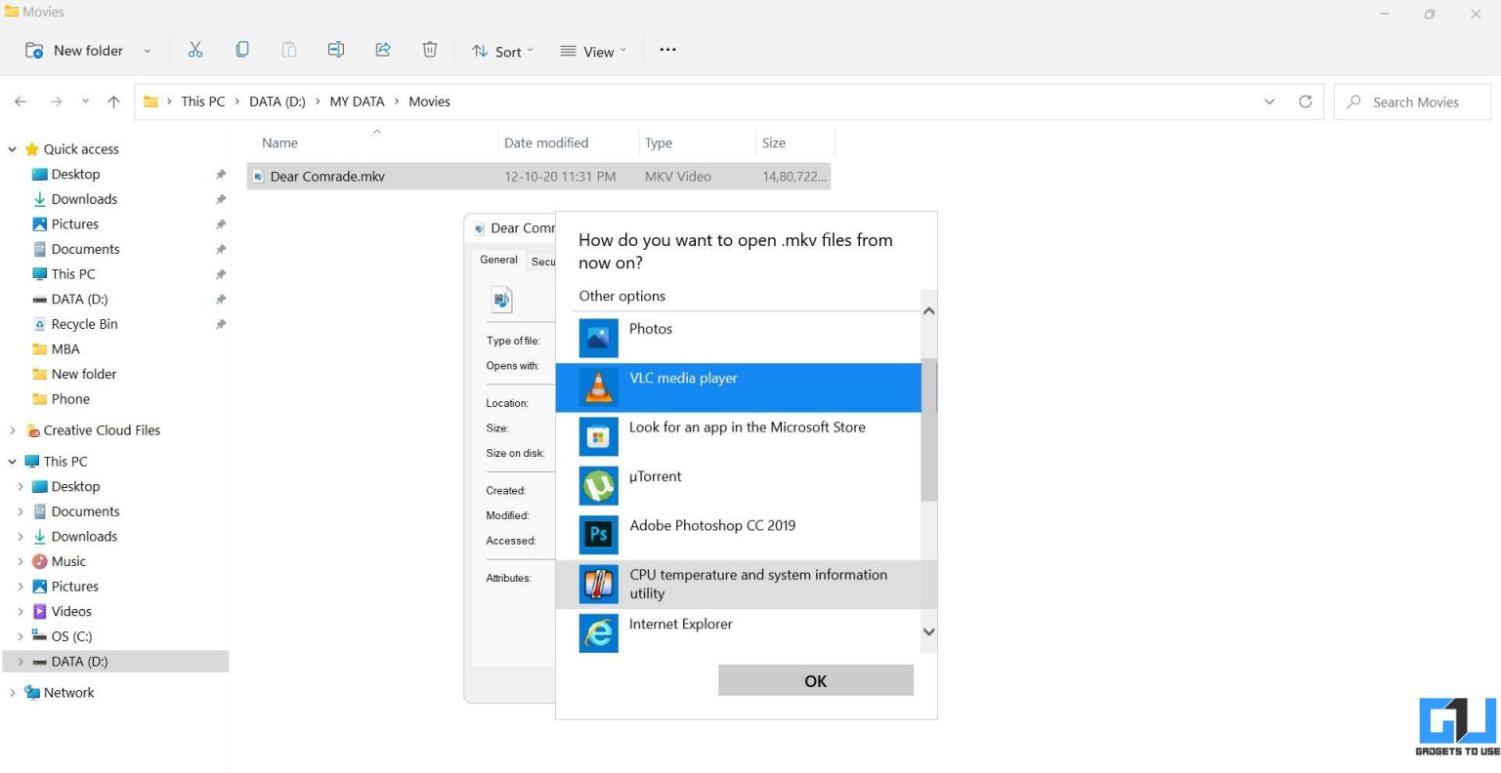The height and width of the screenshot is (773, 1501).
Task: Click the Back navigation arrow
Action: pos(20,101)
